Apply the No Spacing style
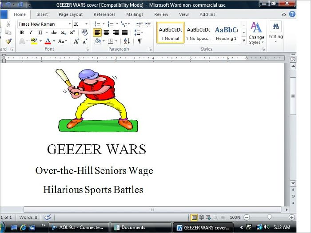The image size is (311, 233). (198, 33)
